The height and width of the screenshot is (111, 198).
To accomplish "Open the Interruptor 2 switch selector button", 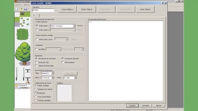I will (x=74, y=30).
